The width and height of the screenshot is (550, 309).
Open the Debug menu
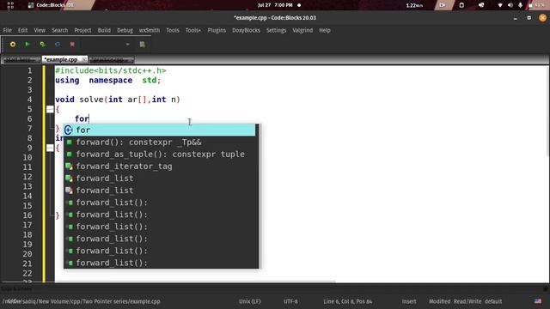click(125, 31)
